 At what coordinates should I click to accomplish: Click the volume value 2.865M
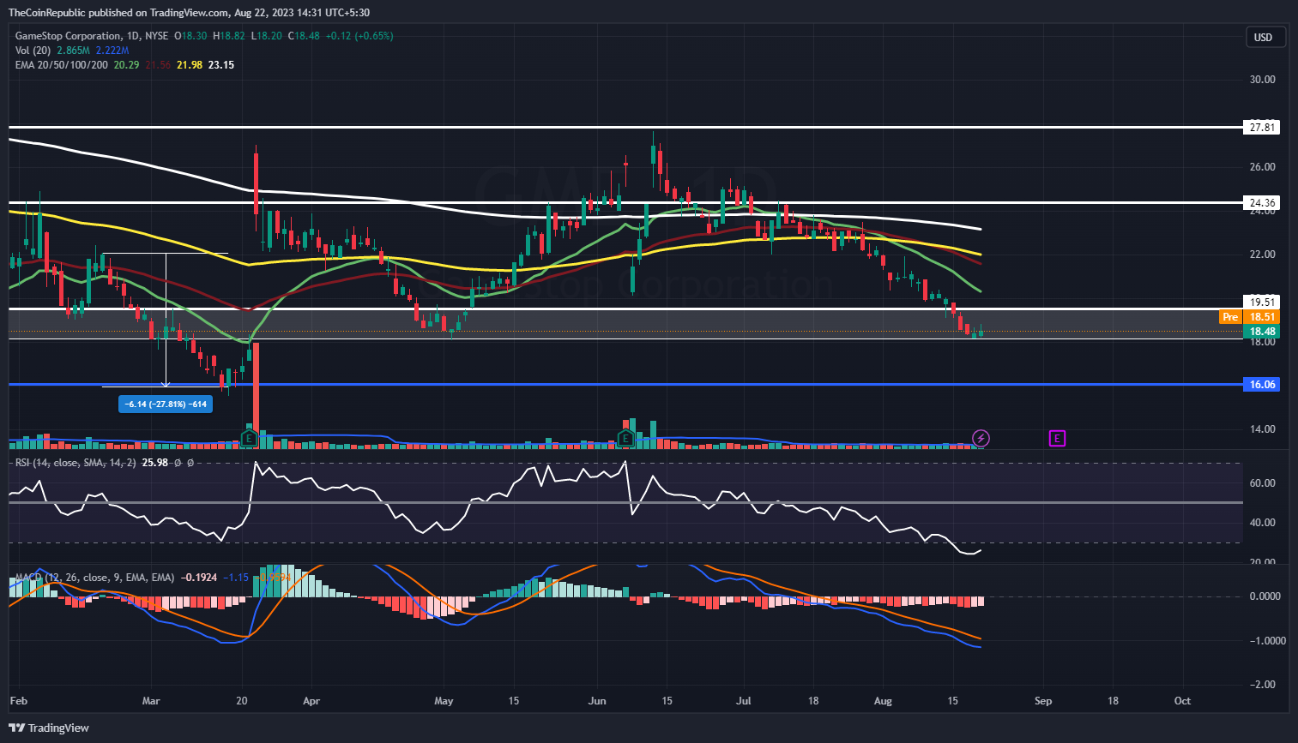pos(74,51)
